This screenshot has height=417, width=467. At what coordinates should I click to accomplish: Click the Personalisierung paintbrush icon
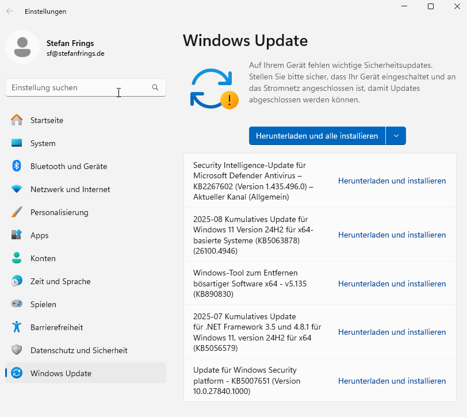(17, 212)
